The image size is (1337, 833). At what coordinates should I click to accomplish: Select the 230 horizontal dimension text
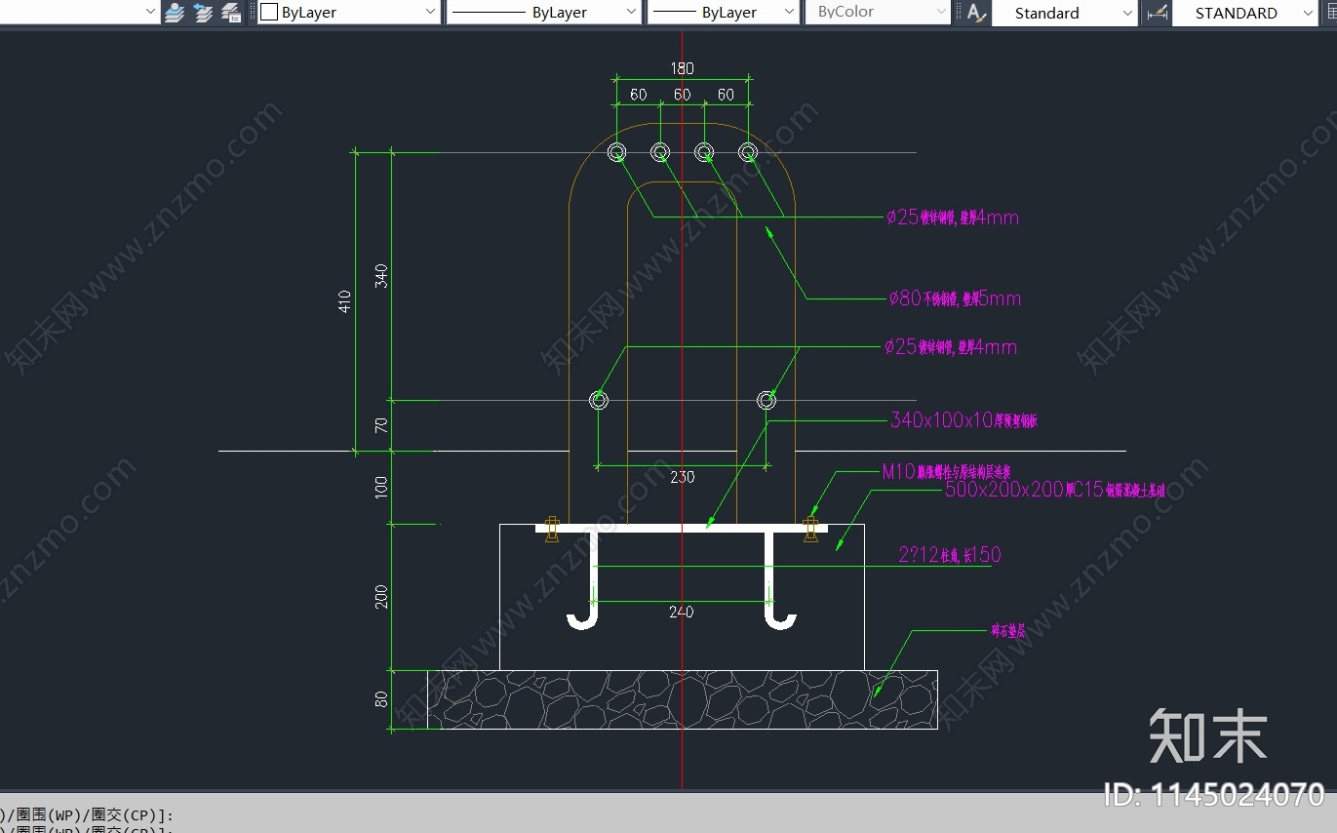(x=682, y=477)
